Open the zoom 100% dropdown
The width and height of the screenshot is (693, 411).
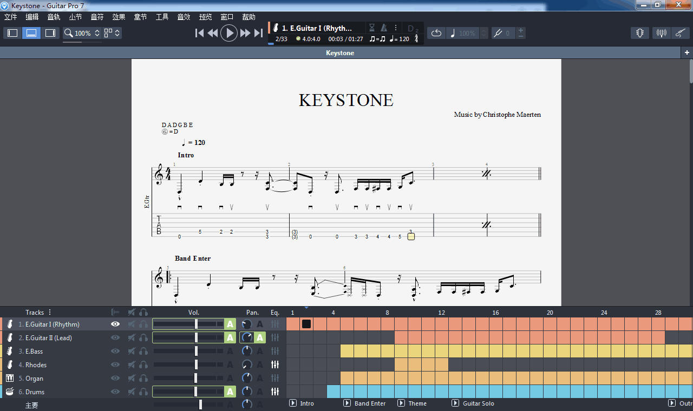click(82, 33)
